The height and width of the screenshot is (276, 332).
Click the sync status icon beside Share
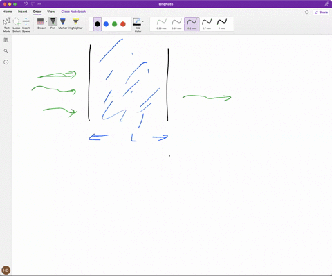tap(306, 12)
